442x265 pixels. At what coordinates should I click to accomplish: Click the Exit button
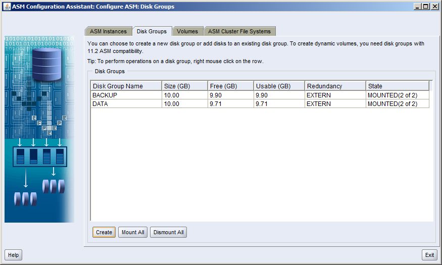point(429,255)
